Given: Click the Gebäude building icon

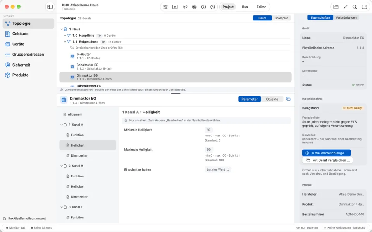Looking at the screenshot, I should tap(8, 34).
